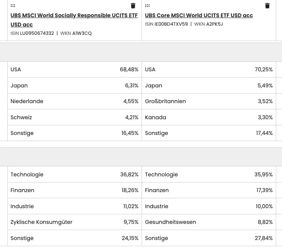
Task: Select the Großbritannien 3,52% row
Action: [x=209, y=101]
